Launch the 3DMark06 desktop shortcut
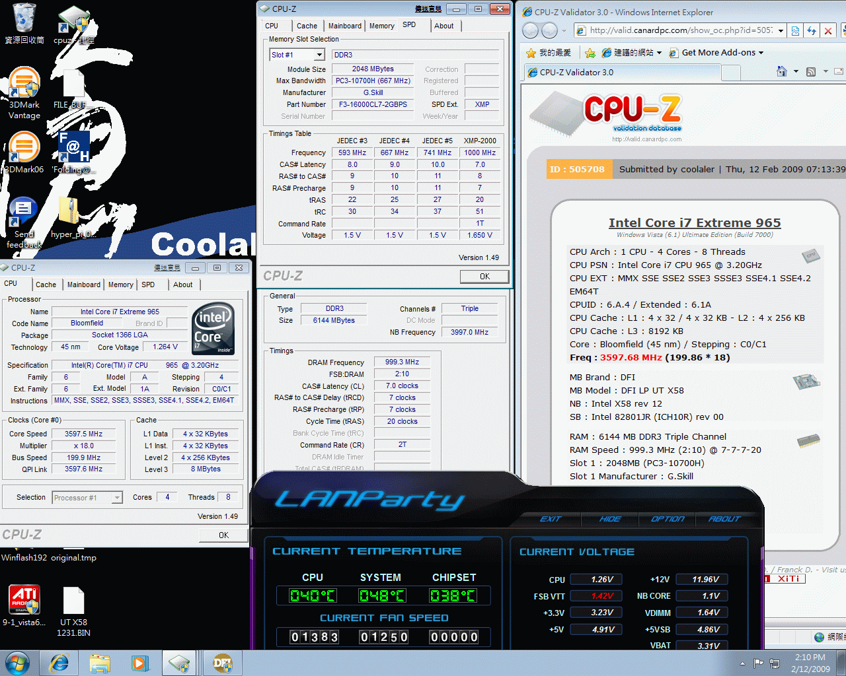The width and height of the screenshot is (846, 676). pos(24,152)
